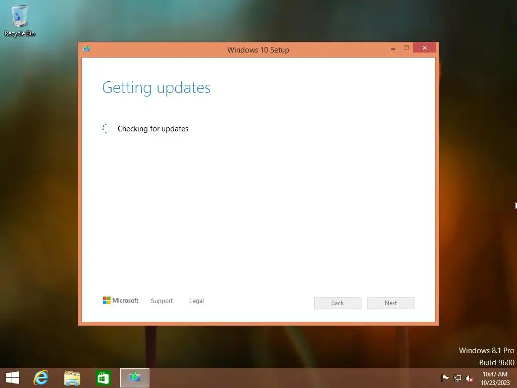Click the 'Windows 10 Setup' title text
Viewport: 517px width, 388px height.
point(258,50)
